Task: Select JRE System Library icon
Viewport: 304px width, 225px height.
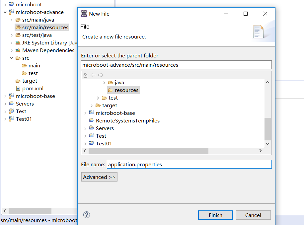Action: click(18, 42)
